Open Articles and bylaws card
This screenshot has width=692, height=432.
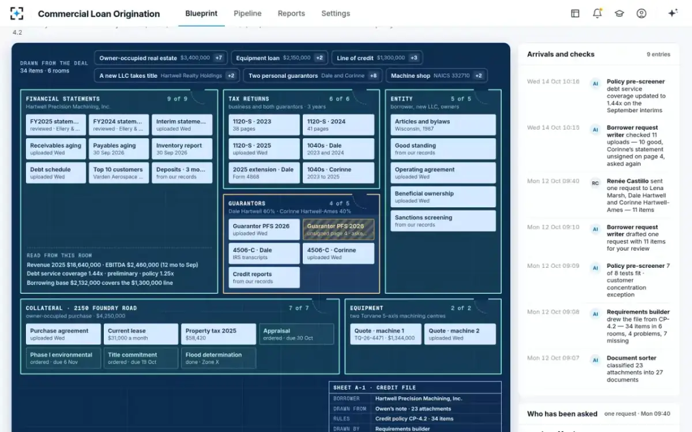(x=443, y=125)
